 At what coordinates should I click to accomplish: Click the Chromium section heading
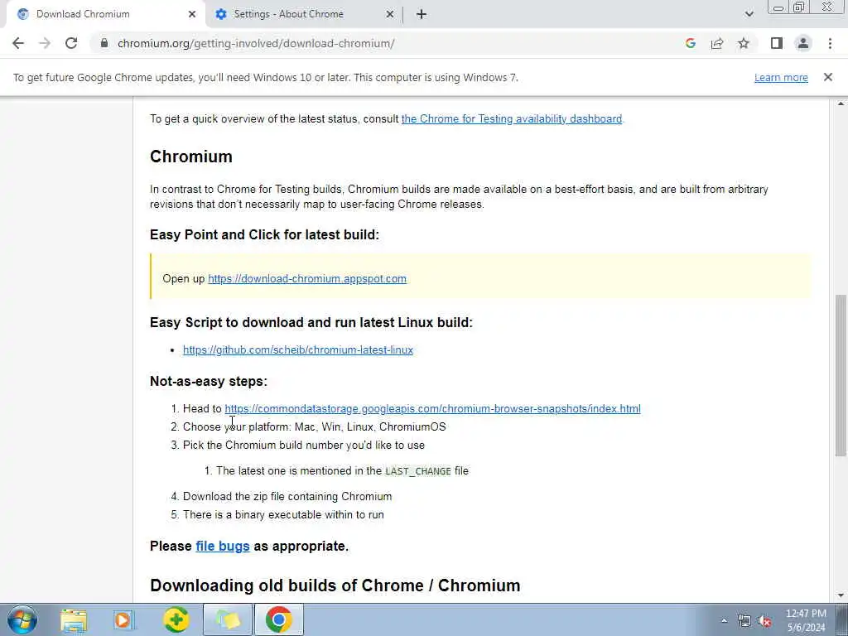point(191,157)
